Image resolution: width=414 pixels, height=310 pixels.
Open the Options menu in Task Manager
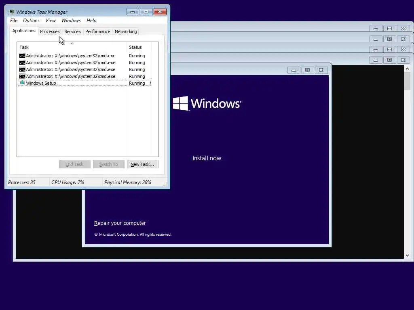pos(31,21)
